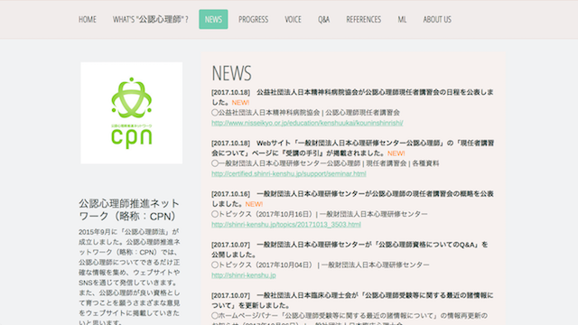Click the first 2017.10.18 headline on 日本精神科病院協会
This screenshot has width=578, height=325.
click(x=352, y=97)
